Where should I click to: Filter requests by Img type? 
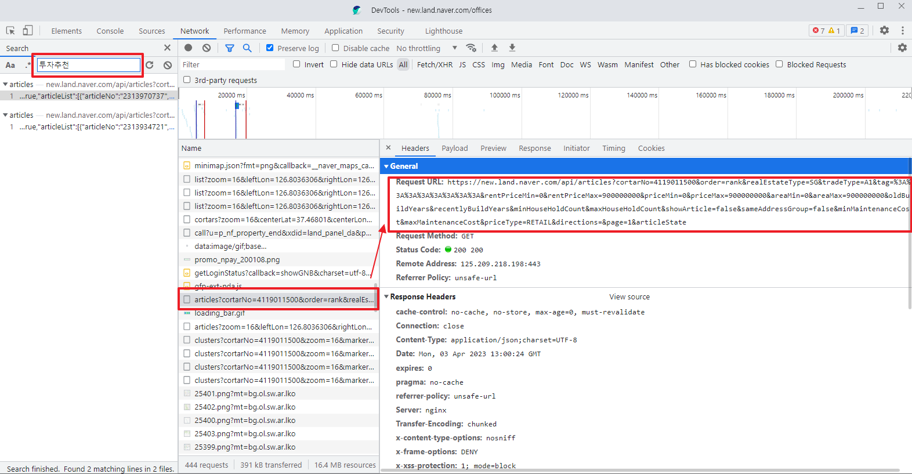(x=498, y=64)
